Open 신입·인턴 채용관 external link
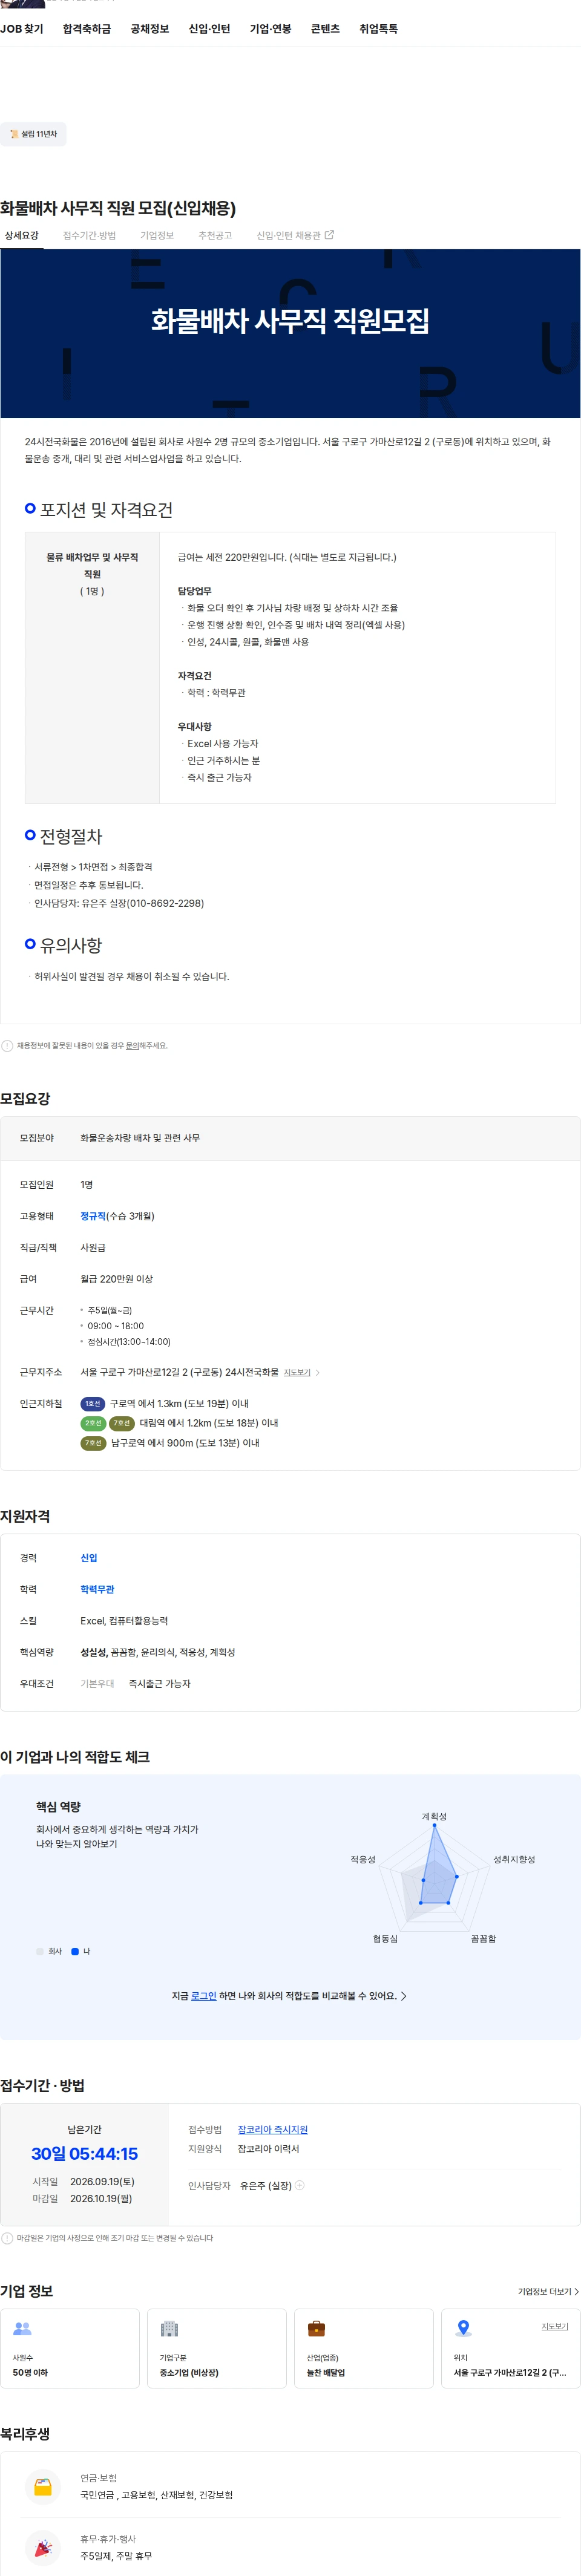The height and width of the screenshot is (2576, 581). pos(295,236)
